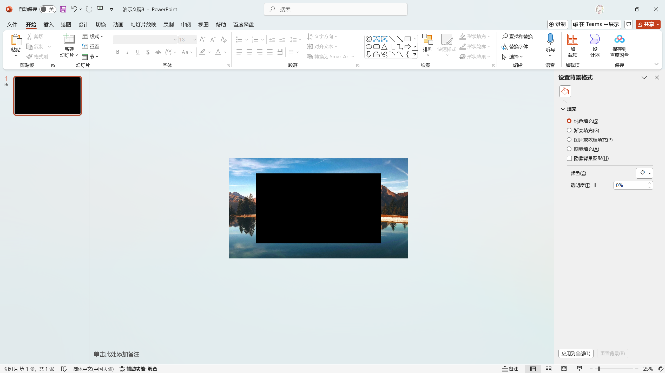Click the notes area 单击此处添加备注
665x373 pixels.
[116, 354]
